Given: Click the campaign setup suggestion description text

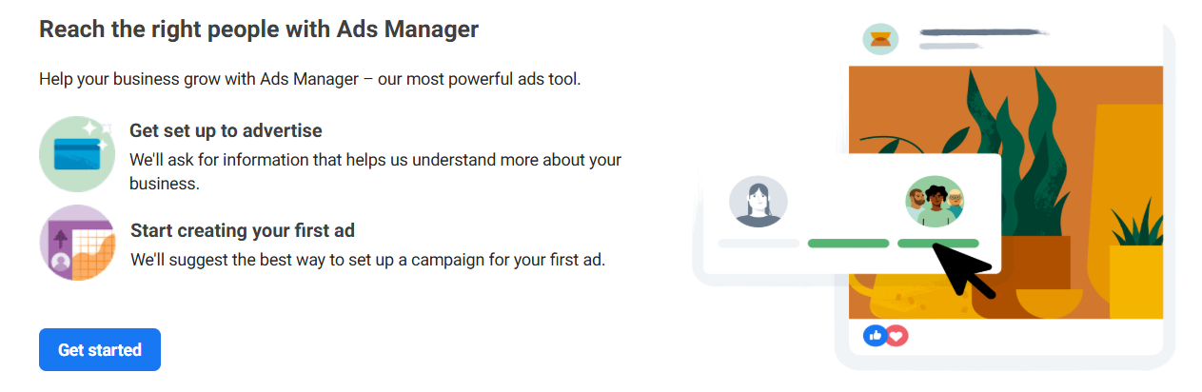Looking at the screenshot, I should click(367, 259).
